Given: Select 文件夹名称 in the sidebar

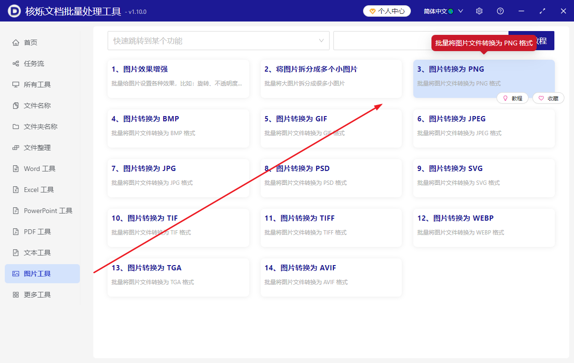Looking at the screenshot, I should click(42, 127).
